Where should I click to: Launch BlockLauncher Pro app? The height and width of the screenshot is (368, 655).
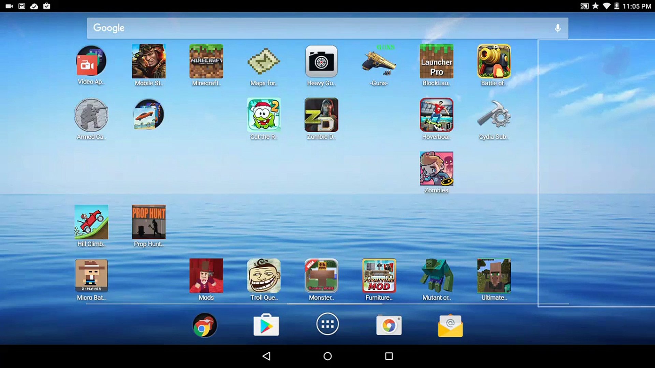pos(436,62)
